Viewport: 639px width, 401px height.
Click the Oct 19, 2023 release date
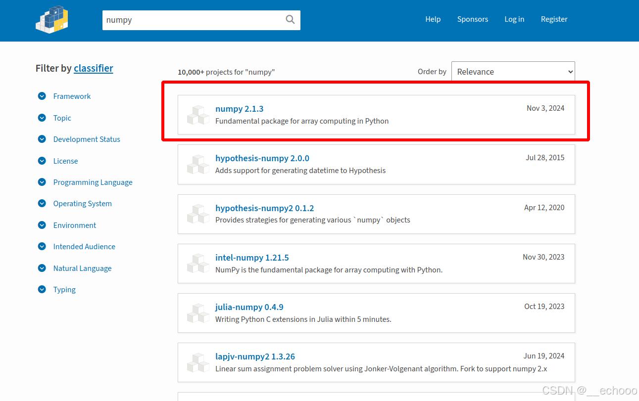coord(544,307)
